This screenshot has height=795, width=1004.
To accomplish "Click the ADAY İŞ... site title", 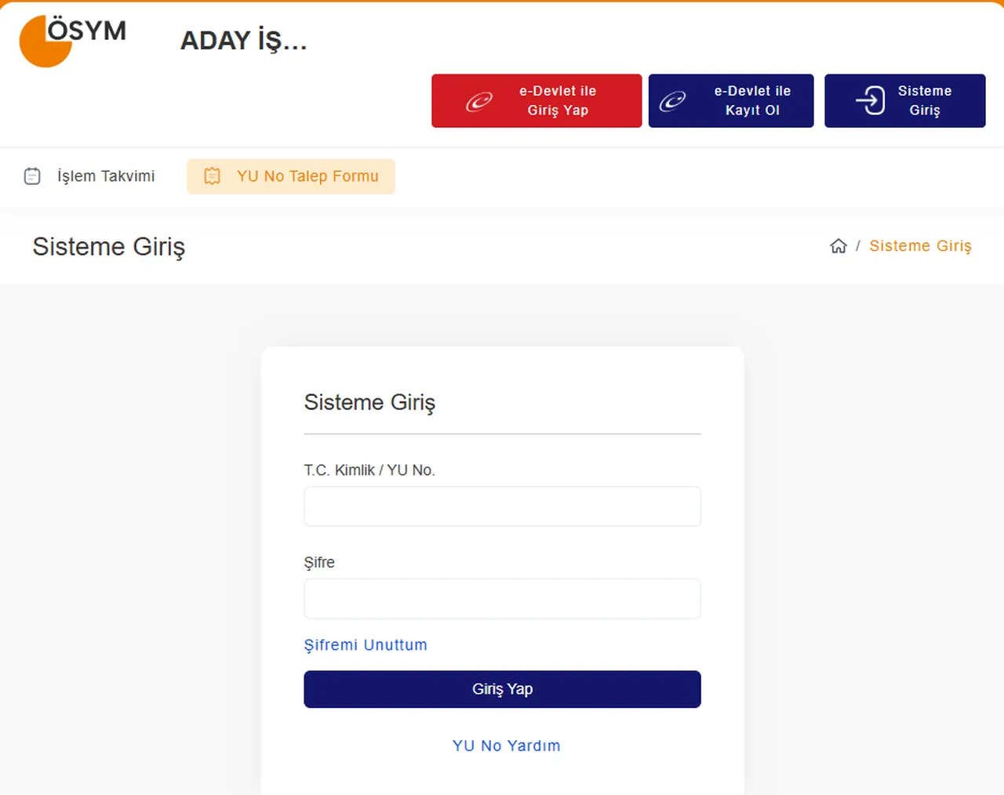I will [x=243, y=41].
